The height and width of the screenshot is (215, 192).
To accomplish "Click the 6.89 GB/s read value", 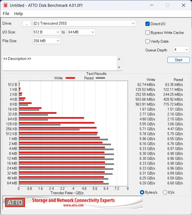I will coord(175,173).
